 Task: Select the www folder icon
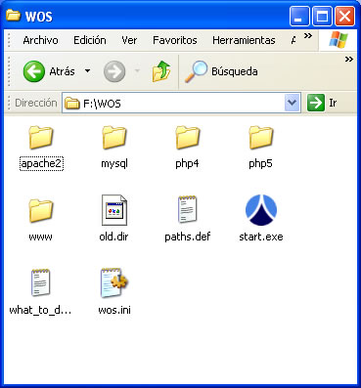pyautogui.click(x=41, y=210)
